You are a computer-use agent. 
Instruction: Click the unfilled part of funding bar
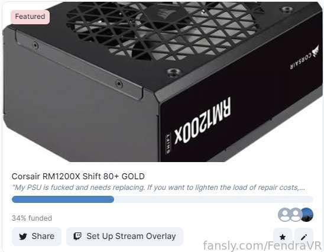[x=213, y=199]
